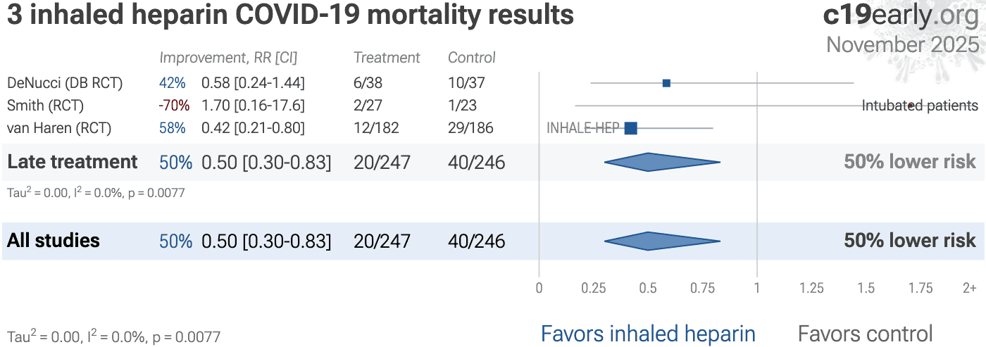Image resolution: width=986 pixels, height=347 pixels.
Task: Click the Favors control label
Action: point(865,334)
